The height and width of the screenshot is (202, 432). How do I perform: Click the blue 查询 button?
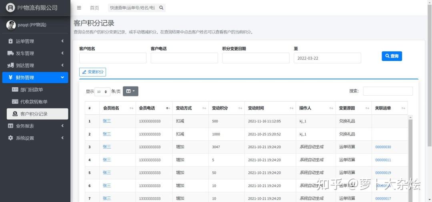[x=392, y=56]
